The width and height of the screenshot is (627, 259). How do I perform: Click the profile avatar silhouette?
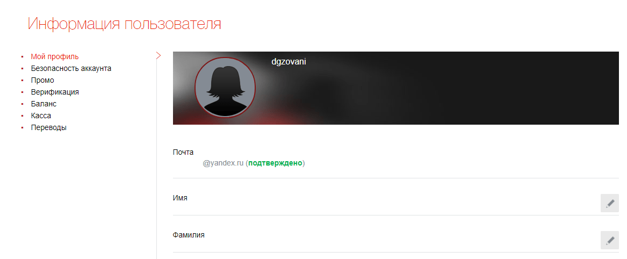pyautogui.click(x=225, y=88)
